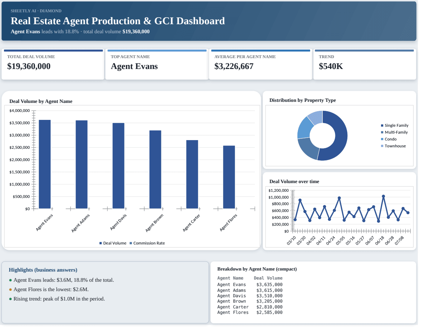Viewport: 444px width, 333px height.
Task: Click the Agent Flores is the lowest highlight
Action: (x=49, y=289)
